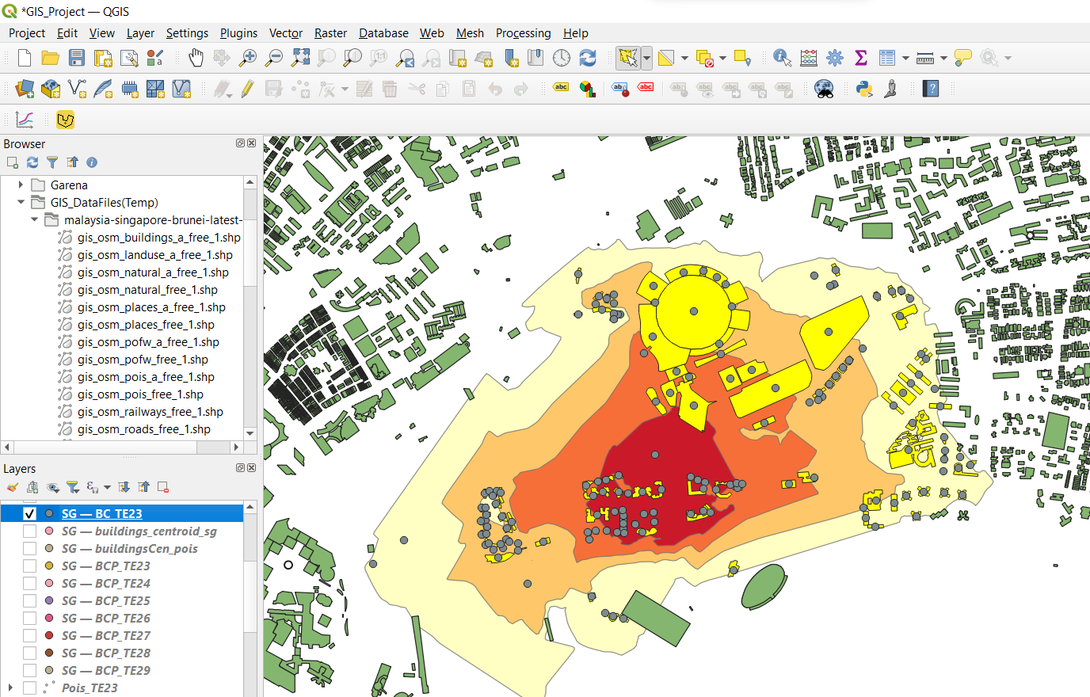1090x697 pixels.
Task: Click the Toggle Editing pencil icon
Action: [247, 89]
